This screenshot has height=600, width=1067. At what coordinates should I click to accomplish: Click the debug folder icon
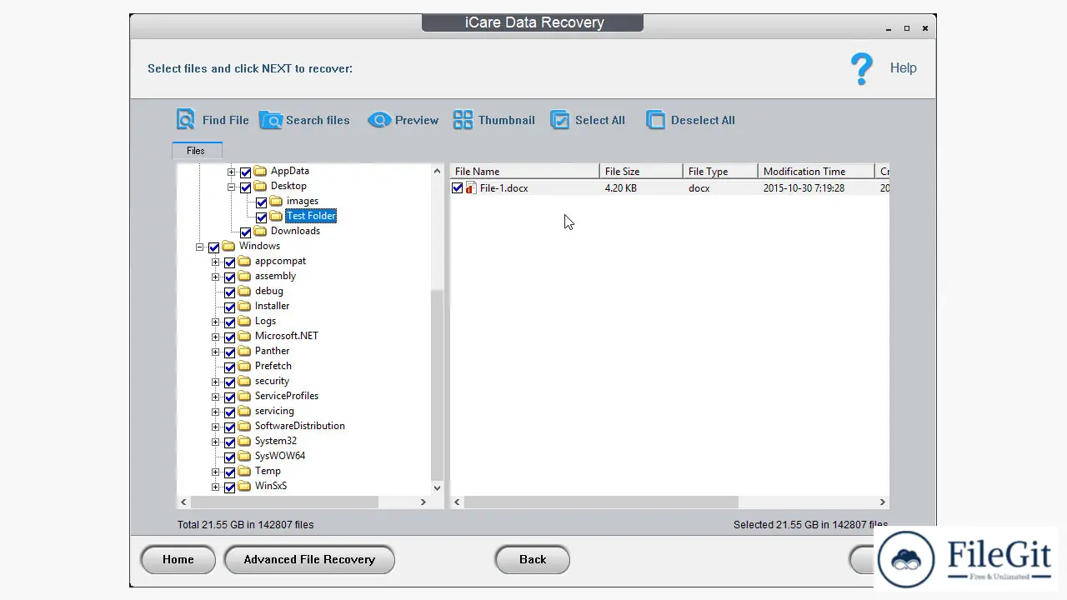pos(244,291)
